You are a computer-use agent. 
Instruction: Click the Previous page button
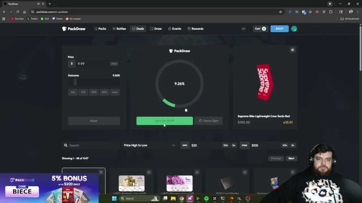276,158
